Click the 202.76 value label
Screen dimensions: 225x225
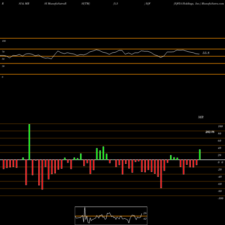click(x=210, y=132)
